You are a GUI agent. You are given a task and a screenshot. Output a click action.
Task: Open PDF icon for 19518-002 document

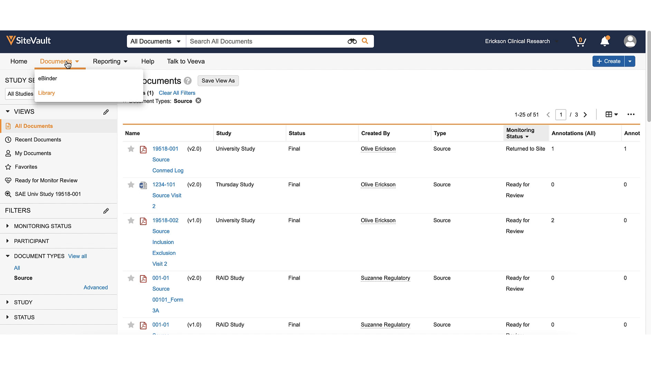143,221
